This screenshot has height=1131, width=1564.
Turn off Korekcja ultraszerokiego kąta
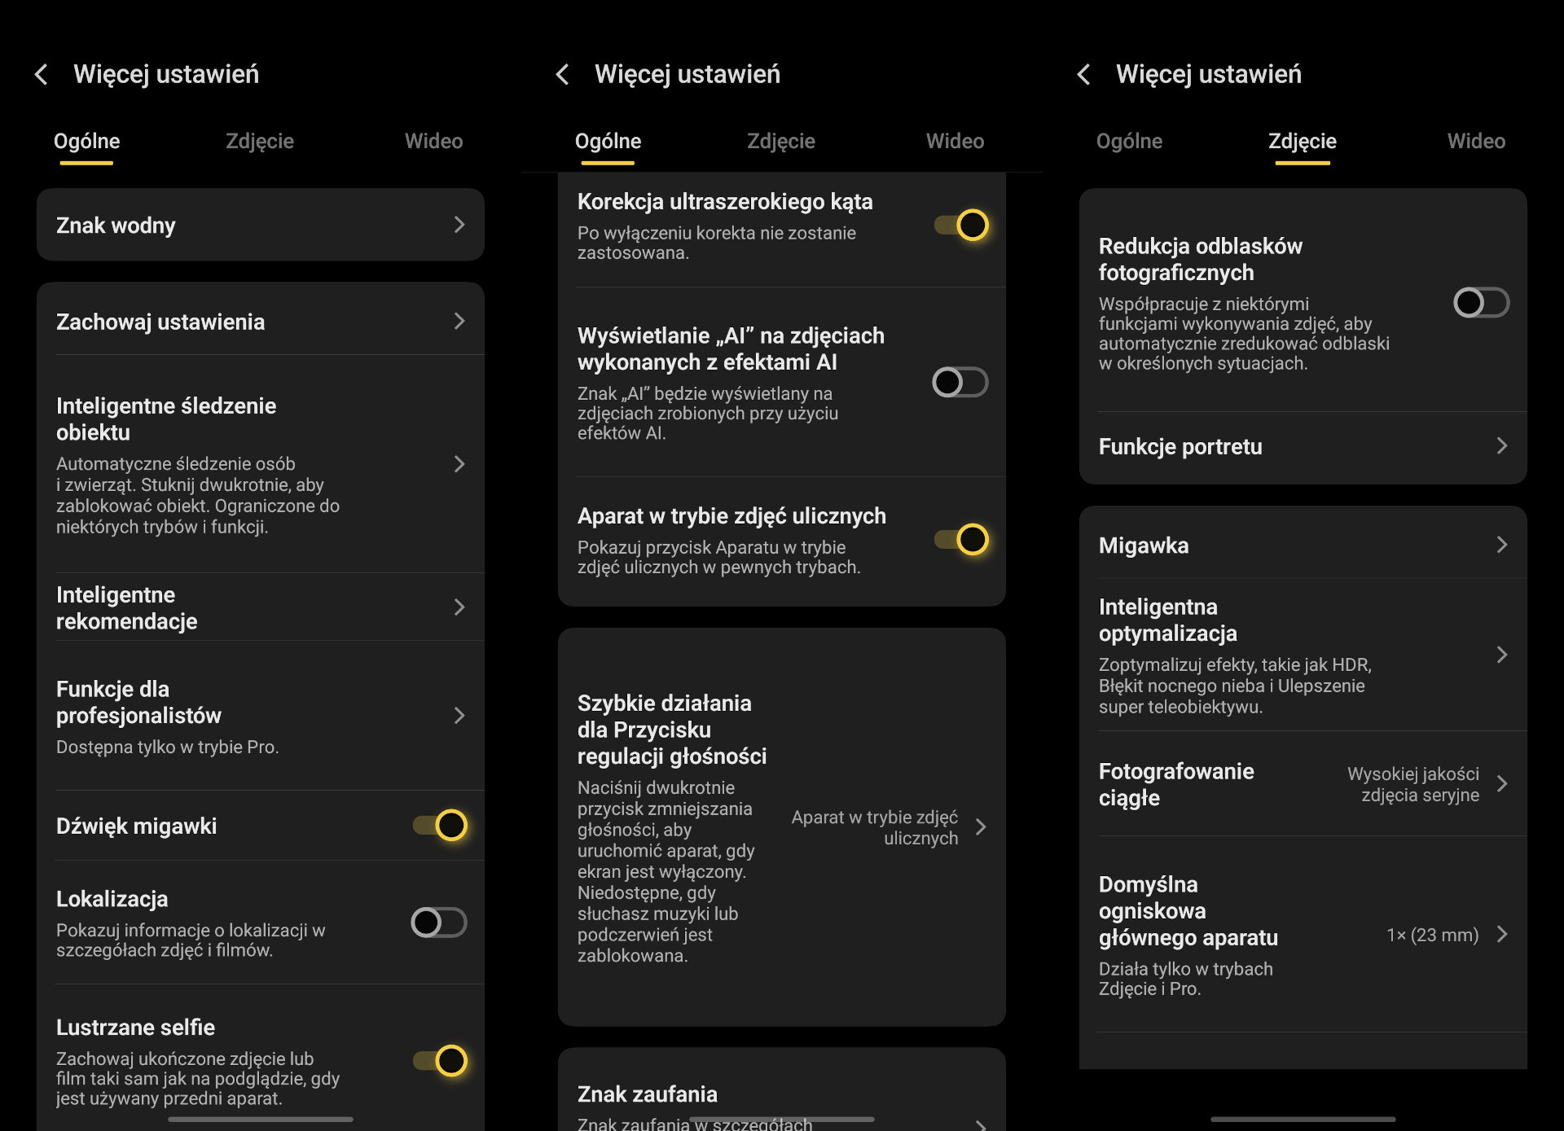coord(961,225)
